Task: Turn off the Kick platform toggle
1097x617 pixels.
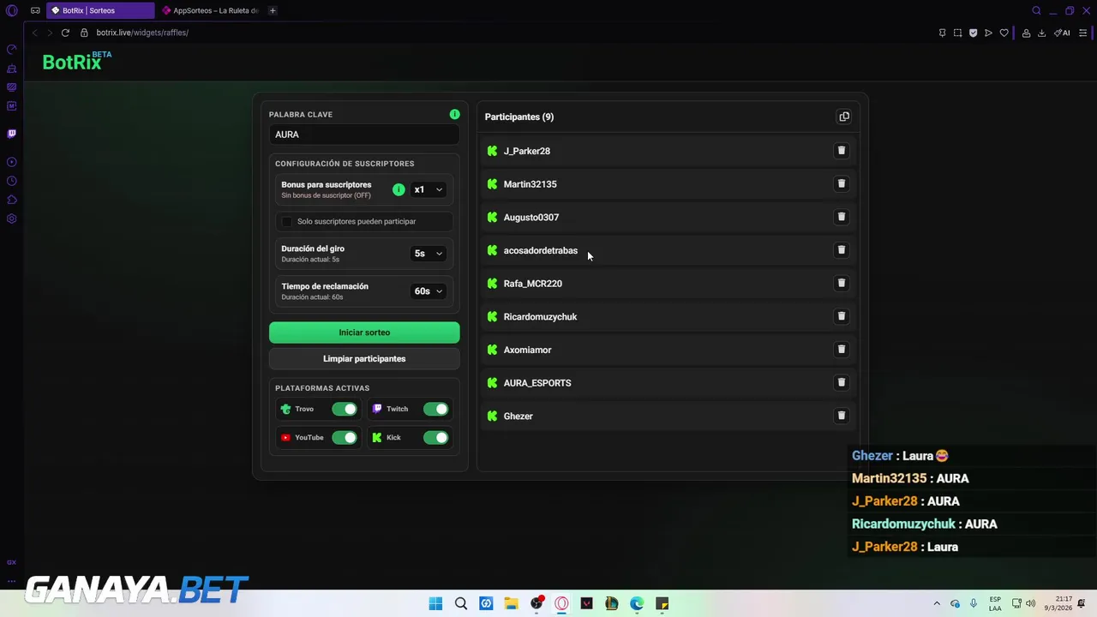Action: coord(435,438)
